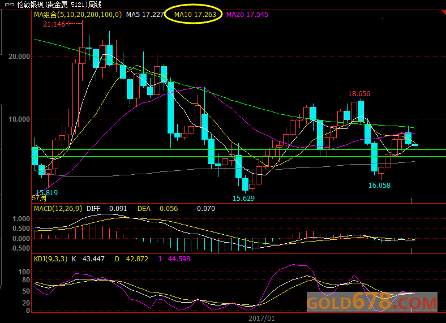Click the 2017/01 date axis label
This screenshot has height=323, width=446.
261,318
